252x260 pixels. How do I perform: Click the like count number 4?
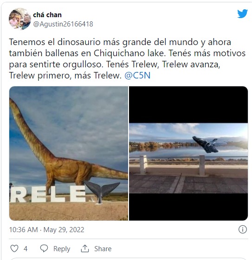tap(26, 249)
